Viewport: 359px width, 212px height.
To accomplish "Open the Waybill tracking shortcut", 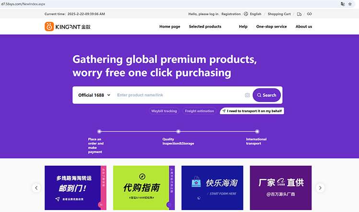I will [164, 111].
